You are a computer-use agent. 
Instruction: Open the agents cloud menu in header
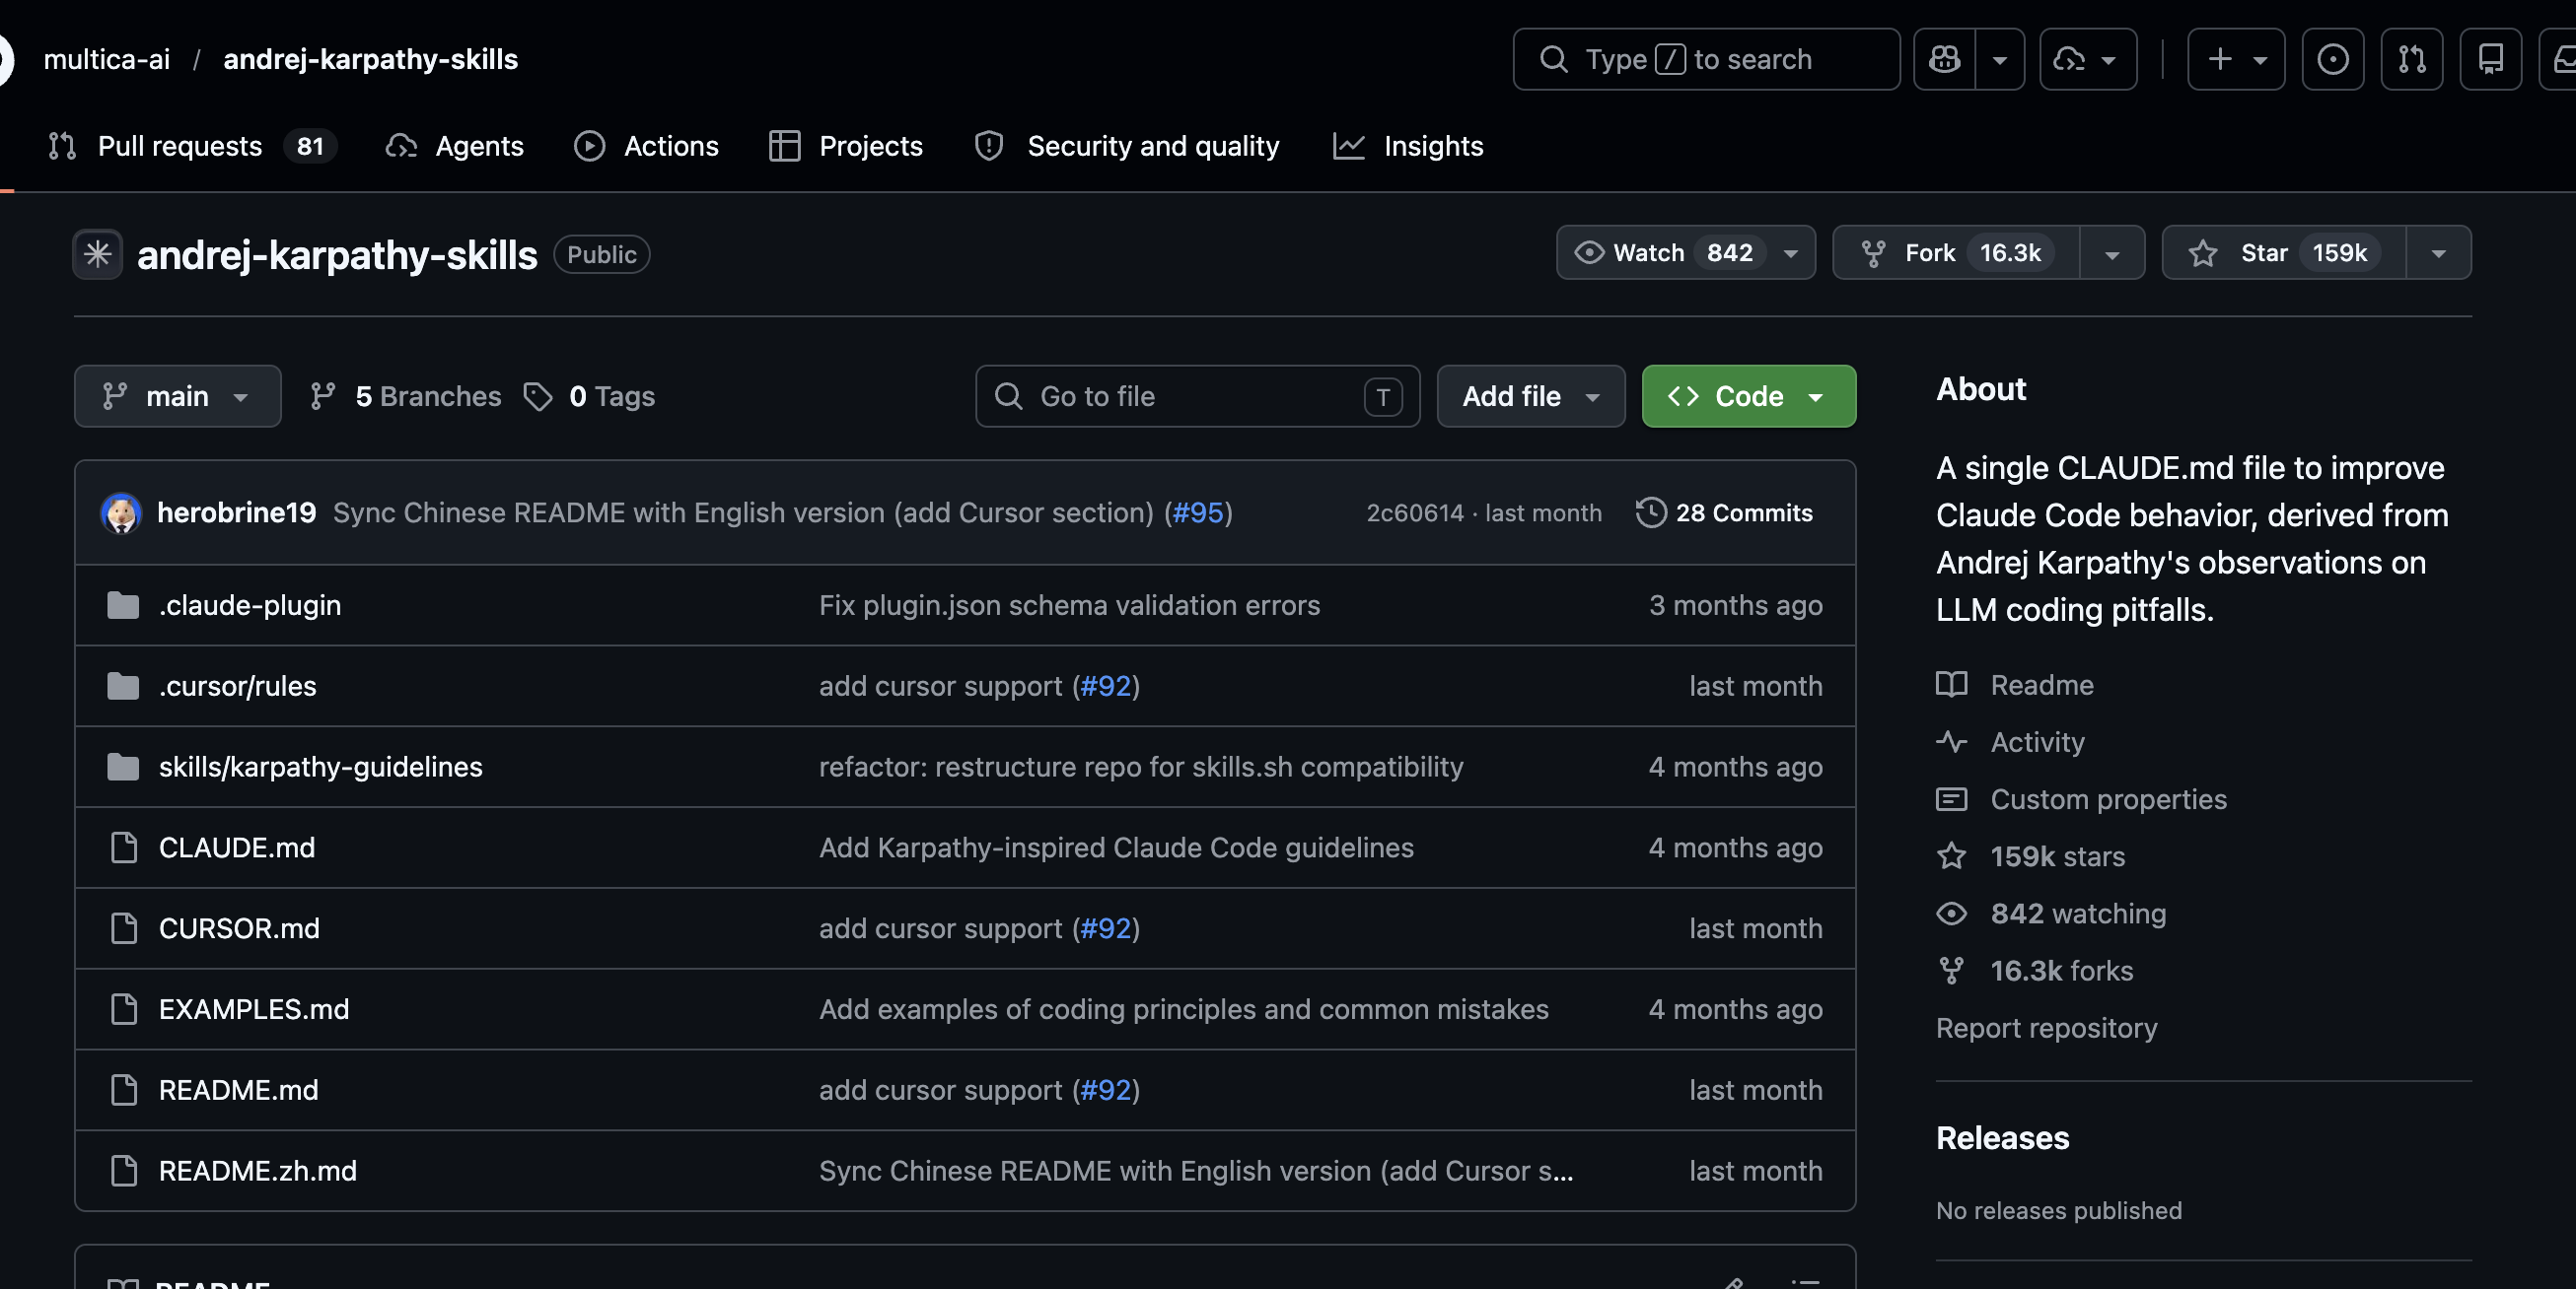coord(2088,60)
